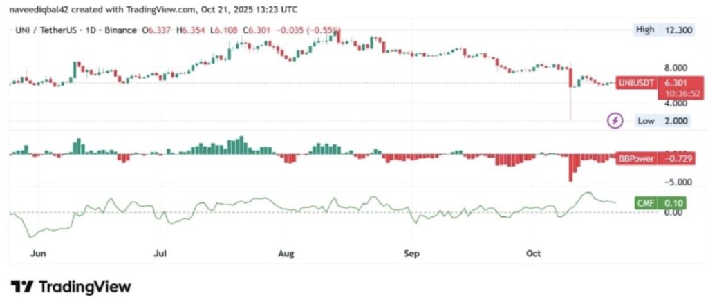Click the UNIUSDT red price label
Viewport: 708px width, 302px height.
tap(635, 82)
